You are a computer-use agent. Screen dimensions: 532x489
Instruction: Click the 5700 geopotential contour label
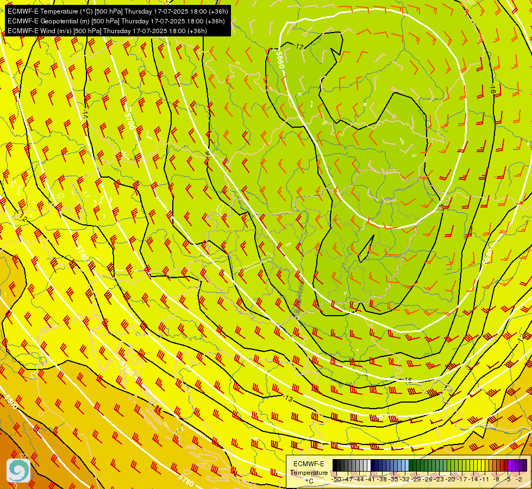(x=130, y=121)
